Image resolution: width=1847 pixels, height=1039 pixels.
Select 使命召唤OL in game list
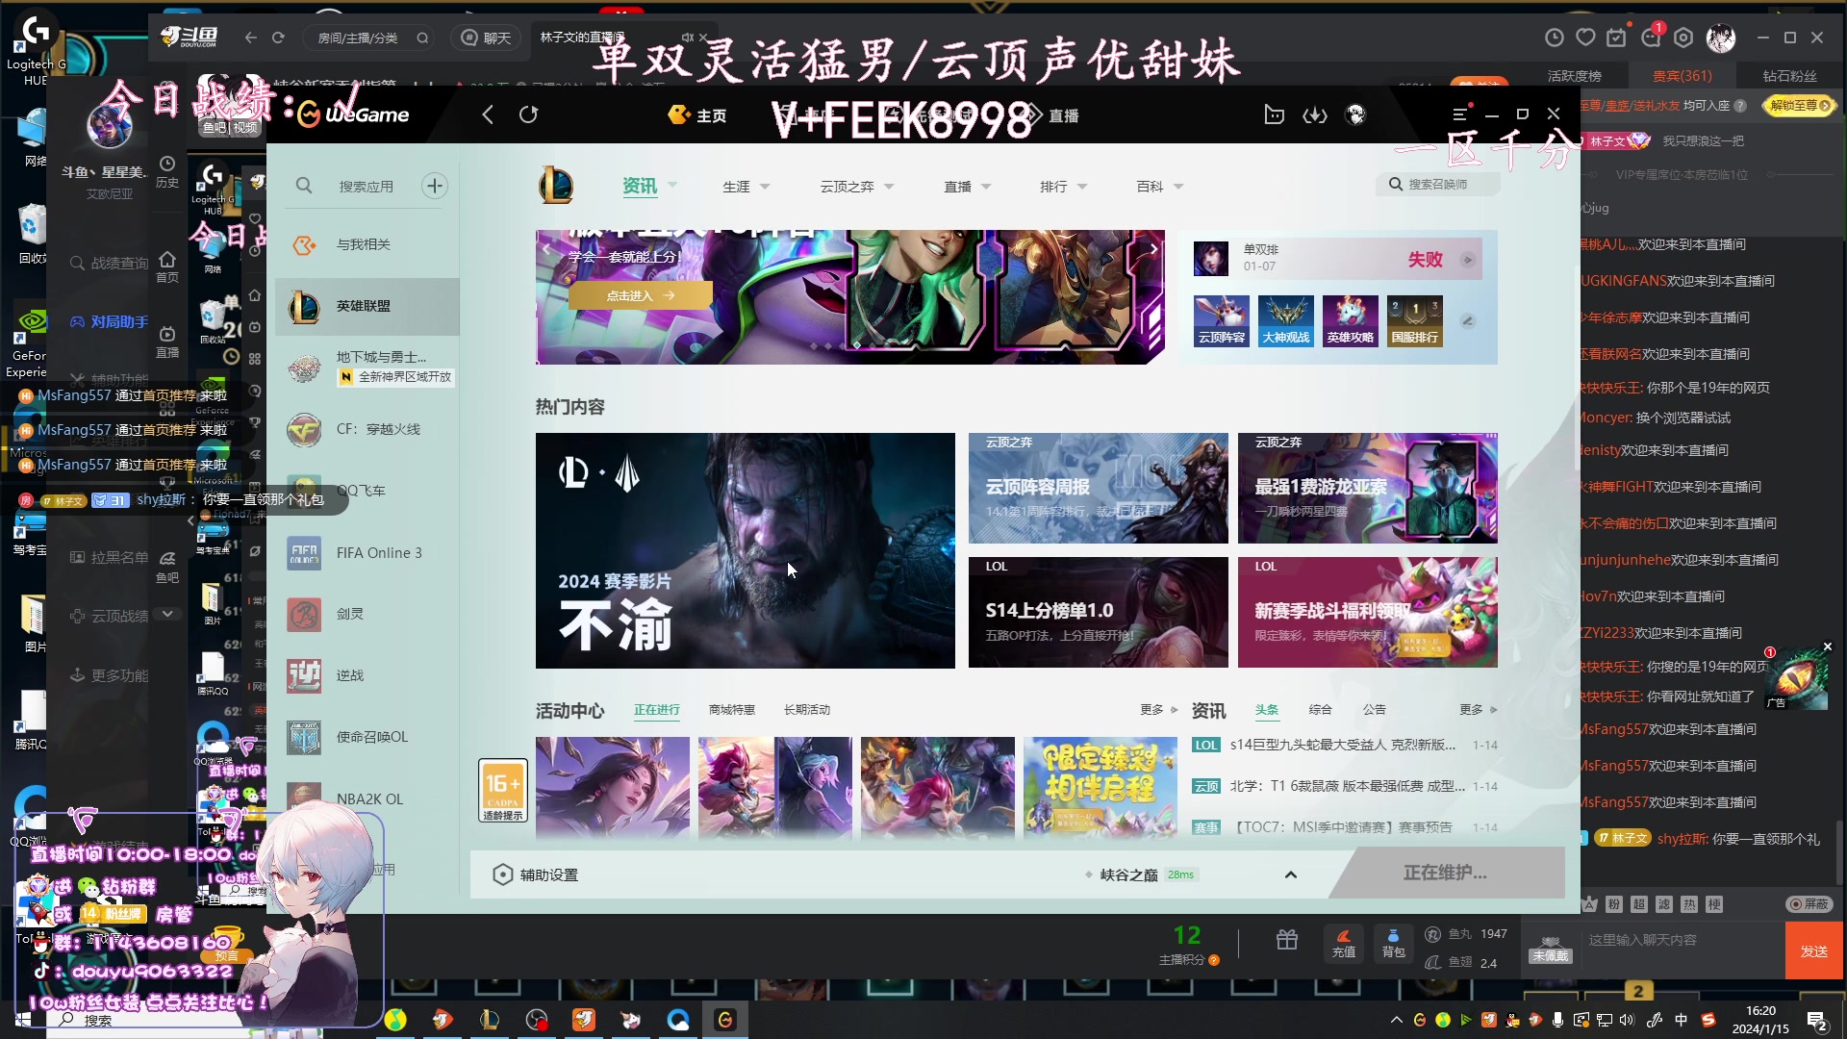(367, 737)
